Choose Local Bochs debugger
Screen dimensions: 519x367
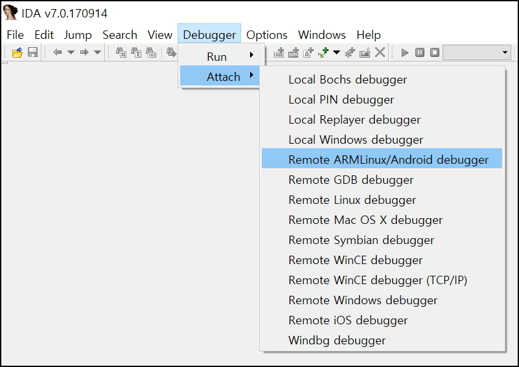click(x=382, y=80)
